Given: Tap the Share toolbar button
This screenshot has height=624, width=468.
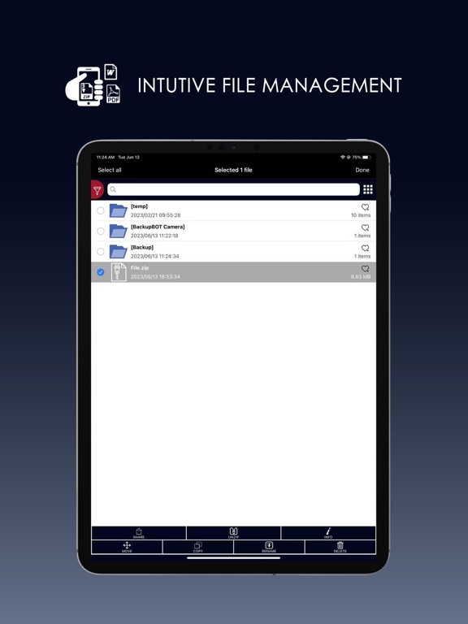Looking at the screenshot, I should tap(139, 533).
